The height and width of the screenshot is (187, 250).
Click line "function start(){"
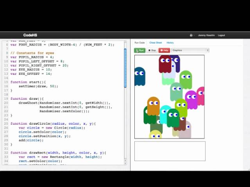[28, 82]
